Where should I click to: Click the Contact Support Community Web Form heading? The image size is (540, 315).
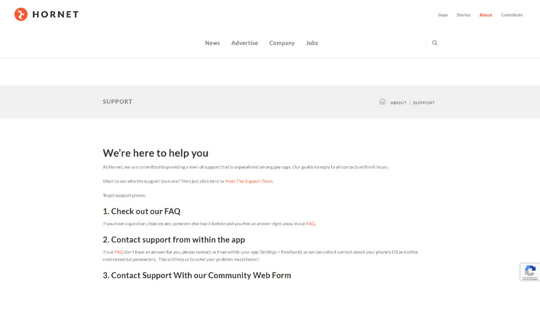click(197, 275)
